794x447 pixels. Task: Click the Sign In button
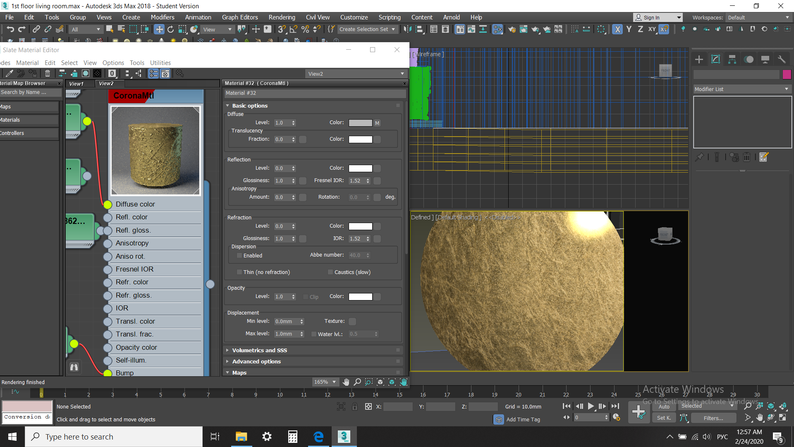point(658,17)
